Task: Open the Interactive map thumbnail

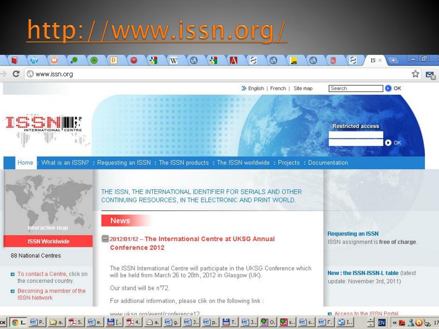Action: (48, 203)
